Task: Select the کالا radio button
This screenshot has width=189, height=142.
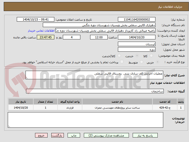Action: point(151,56)
